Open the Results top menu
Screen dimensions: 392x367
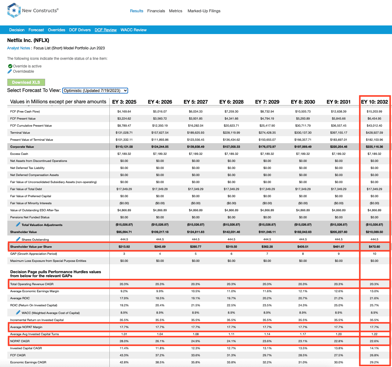[x=136, y=11]
